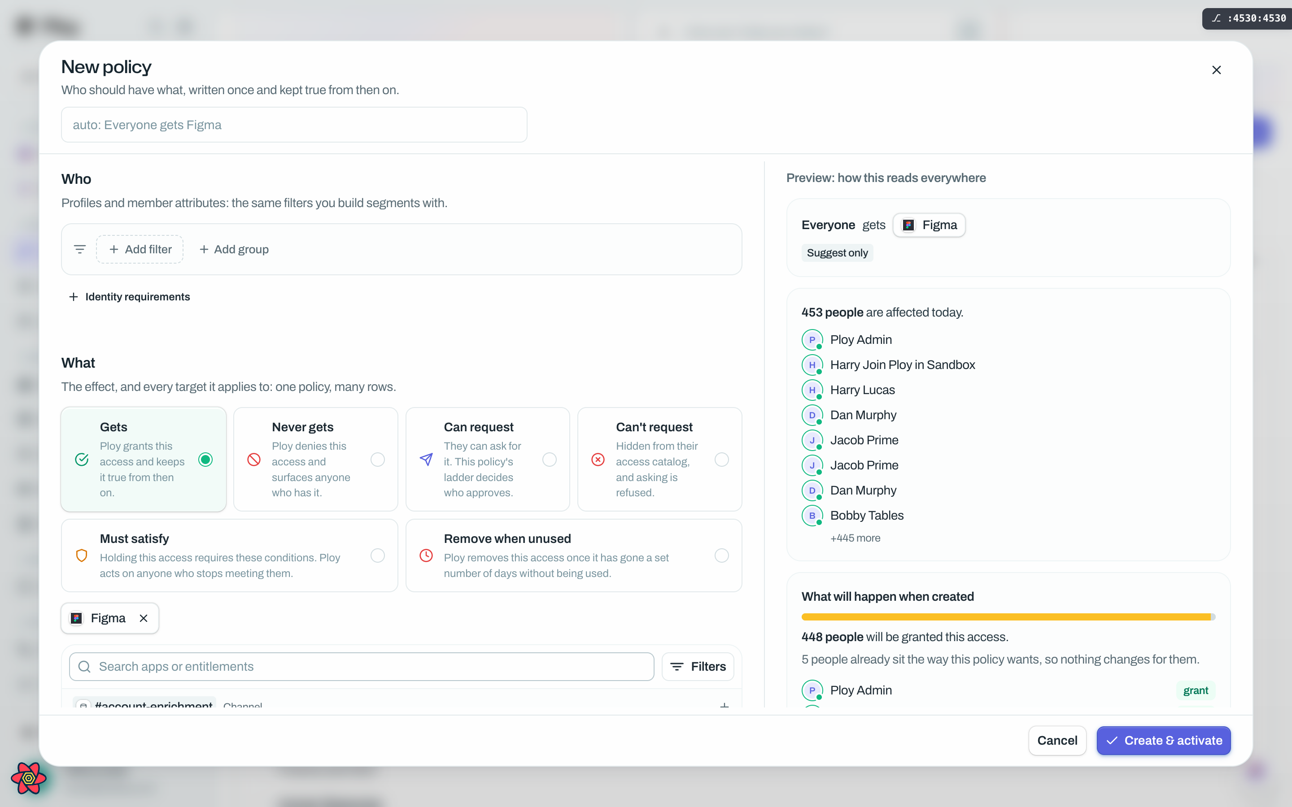Select the Can't request radio button
This screenshot has width=1292, height=807.
(x=721, y=460)
